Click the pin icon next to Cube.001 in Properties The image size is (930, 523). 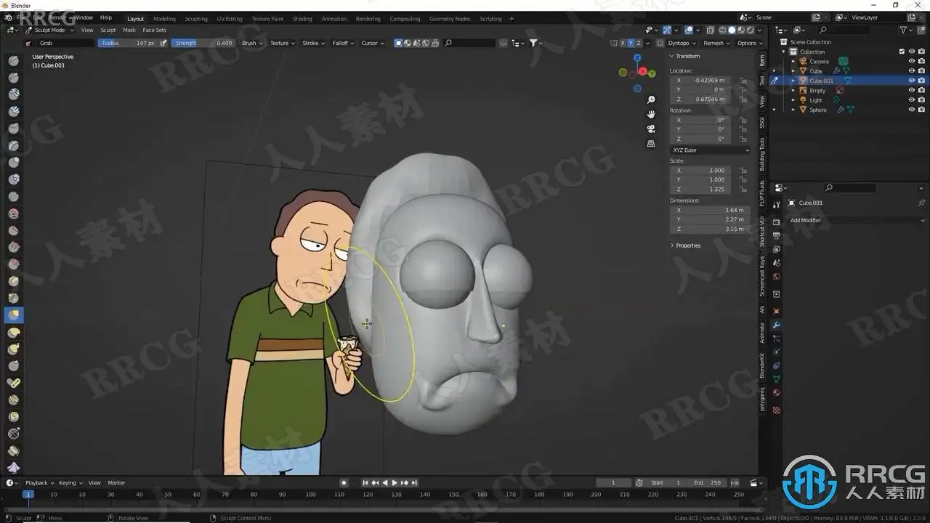pos(921,203)
